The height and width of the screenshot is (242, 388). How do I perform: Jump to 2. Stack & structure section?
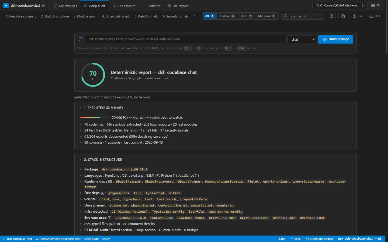[x=55, y=16]
